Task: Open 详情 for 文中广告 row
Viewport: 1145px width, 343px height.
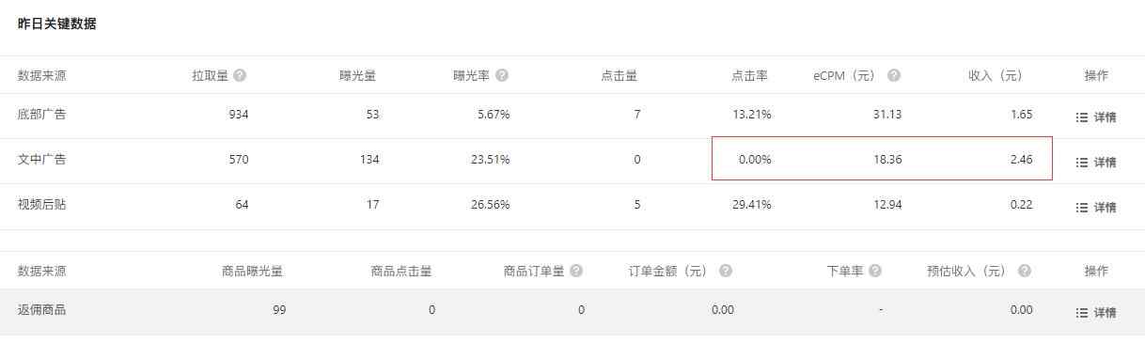Action: [1096, 163]
